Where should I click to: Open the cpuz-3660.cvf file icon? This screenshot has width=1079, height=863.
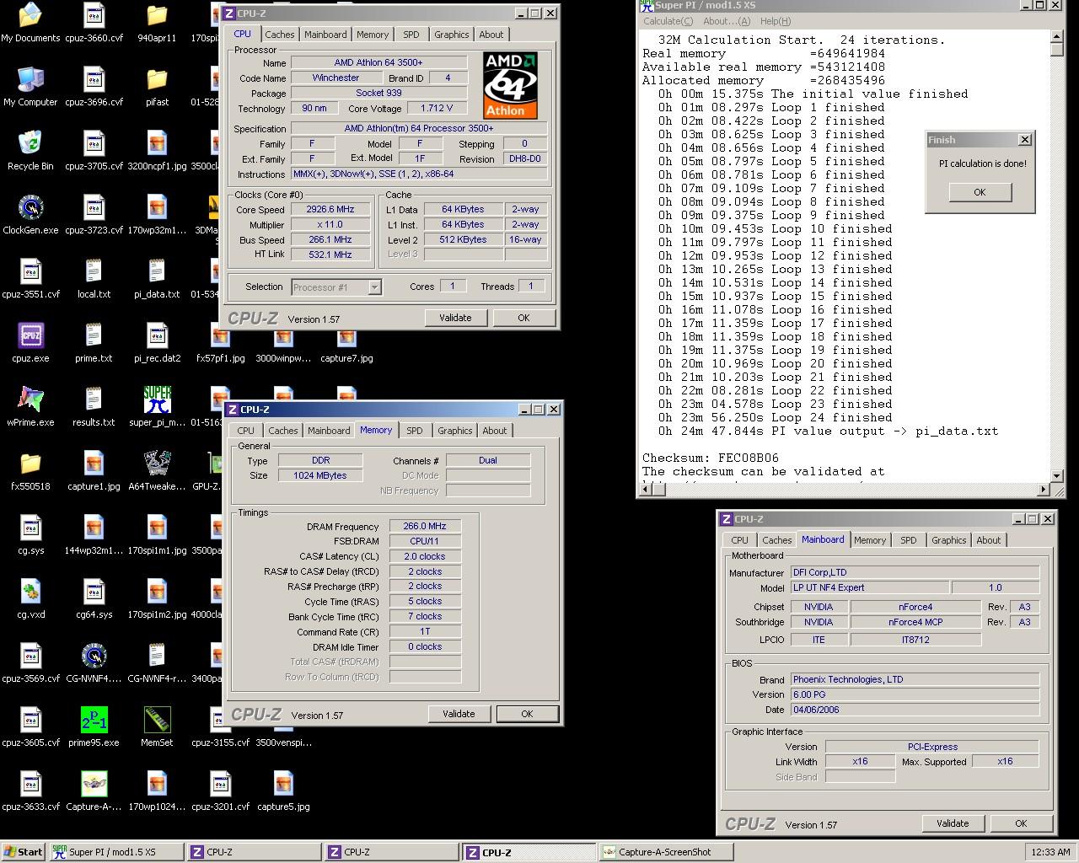[x=94, y=23]
